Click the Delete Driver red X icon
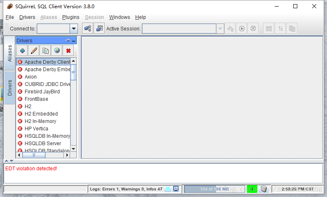Image resolution: width=327 pixels, height=197 pixels. click(68, 51)
